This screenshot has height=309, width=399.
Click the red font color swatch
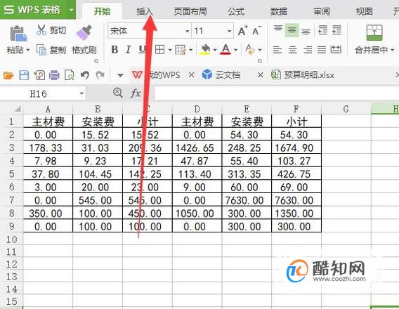pyautogui.click(x=226, y=49)
